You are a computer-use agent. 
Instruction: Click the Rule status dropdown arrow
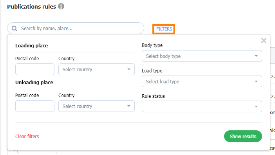click(x=256, y=106)
